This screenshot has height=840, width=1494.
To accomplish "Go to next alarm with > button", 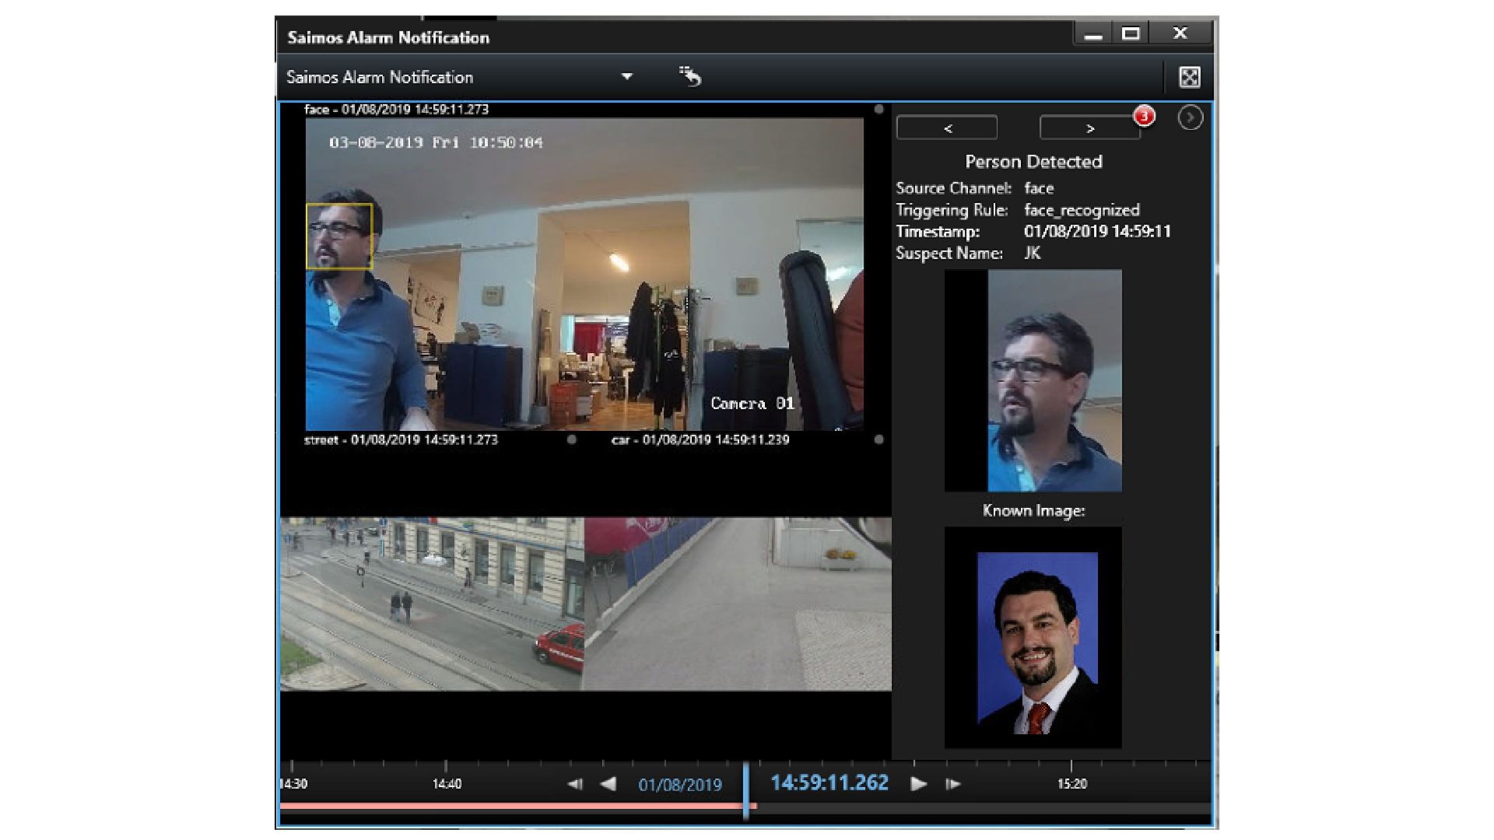I will (x=1090, y=128).
